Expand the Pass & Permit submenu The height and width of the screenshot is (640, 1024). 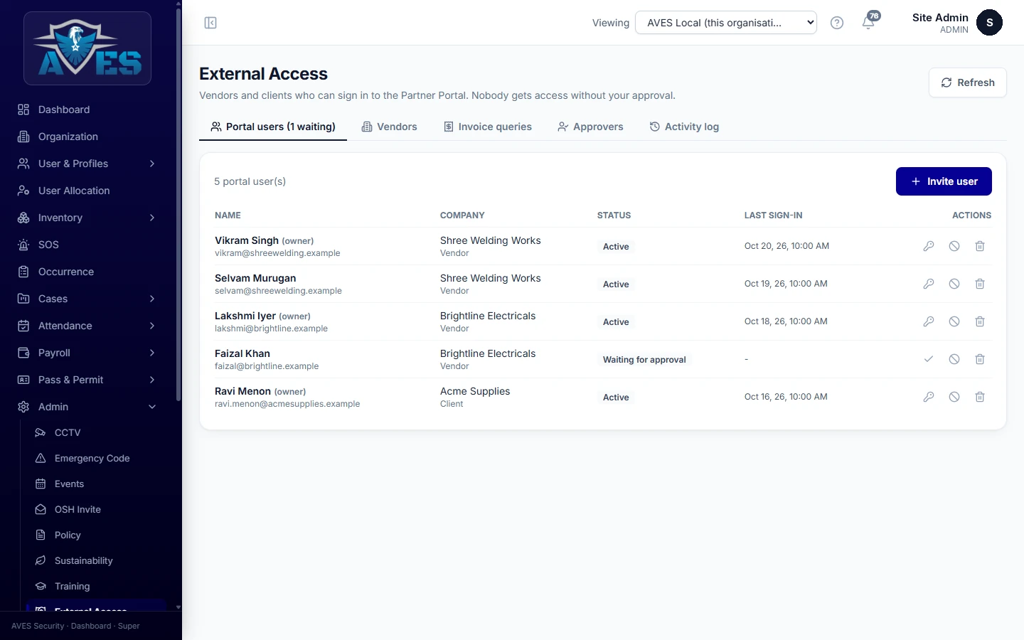87,380
